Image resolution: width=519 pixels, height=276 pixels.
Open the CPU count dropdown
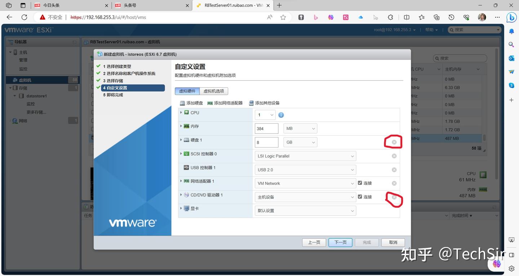point(265,115)
